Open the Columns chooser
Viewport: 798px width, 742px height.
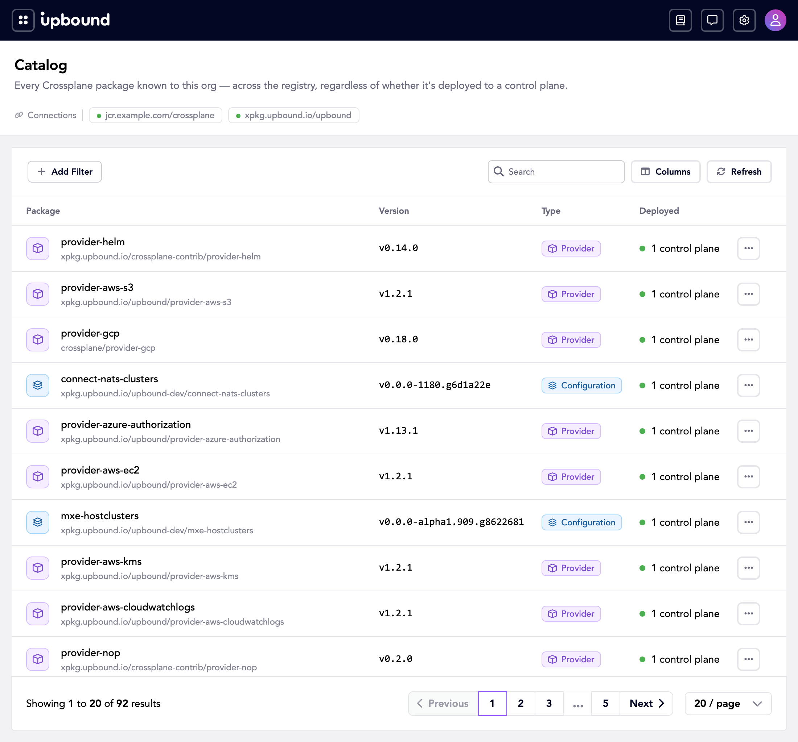tap(666, 172)
